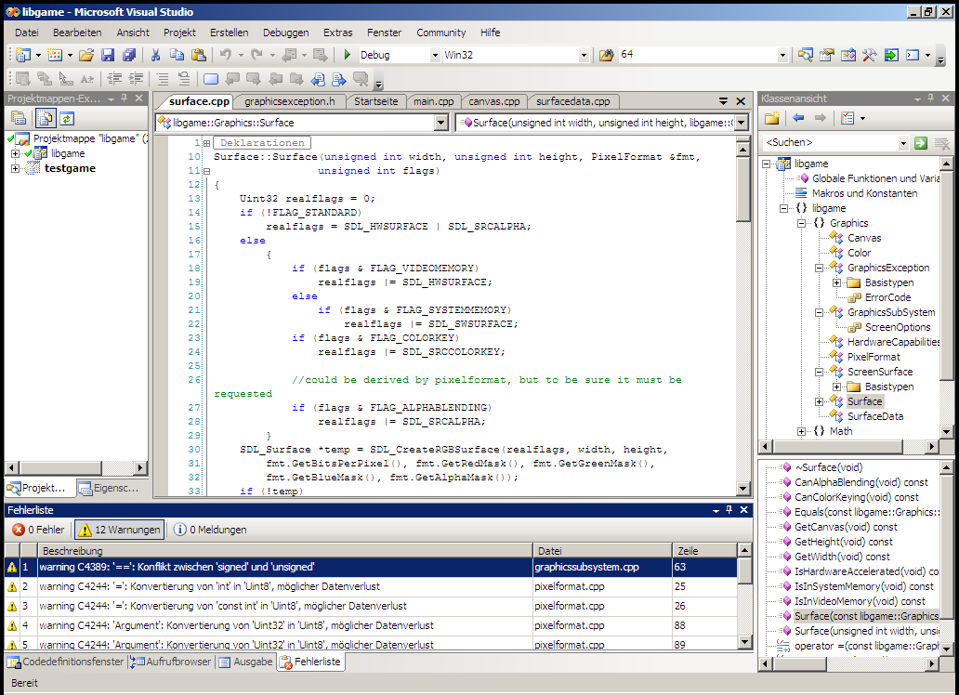Click the Redo arrow icon

coord(256,55)
